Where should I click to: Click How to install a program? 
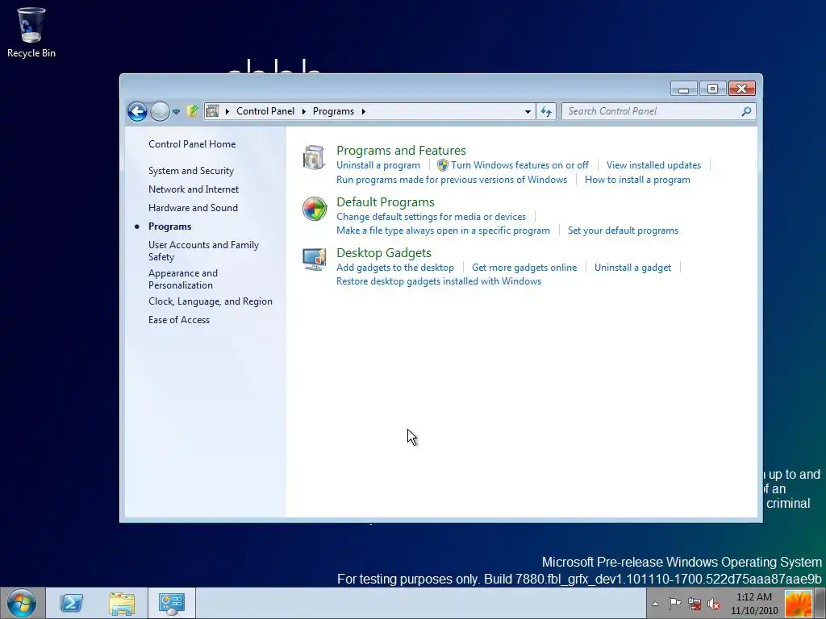(x=637, y=180)
